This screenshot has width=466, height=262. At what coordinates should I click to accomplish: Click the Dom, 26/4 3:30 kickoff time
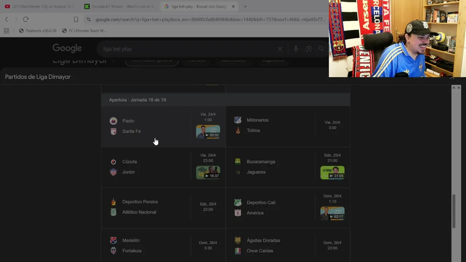tap(208, 245)
